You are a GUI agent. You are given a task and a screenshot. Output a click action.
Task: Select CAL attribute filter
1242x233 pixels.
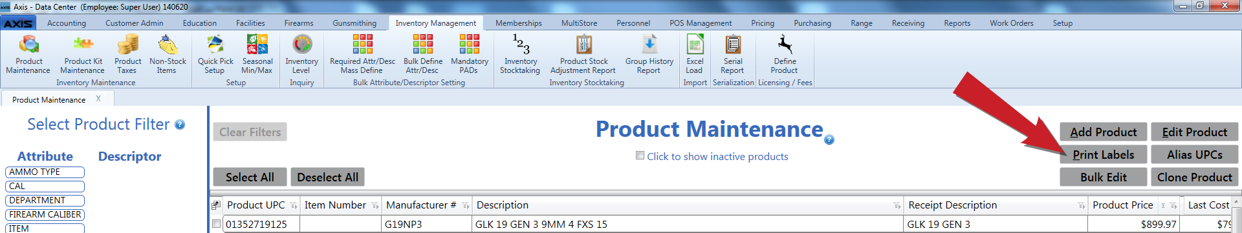pyautogui.click(x=45, y=187)
